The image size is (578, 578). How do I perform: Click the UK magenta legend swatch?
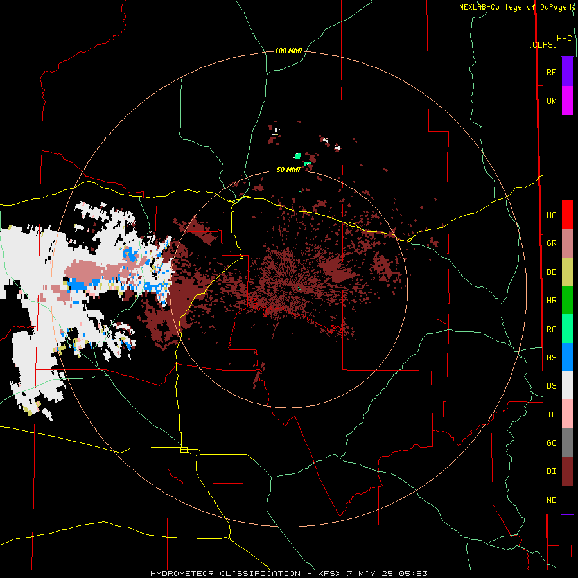click(567, 101)
